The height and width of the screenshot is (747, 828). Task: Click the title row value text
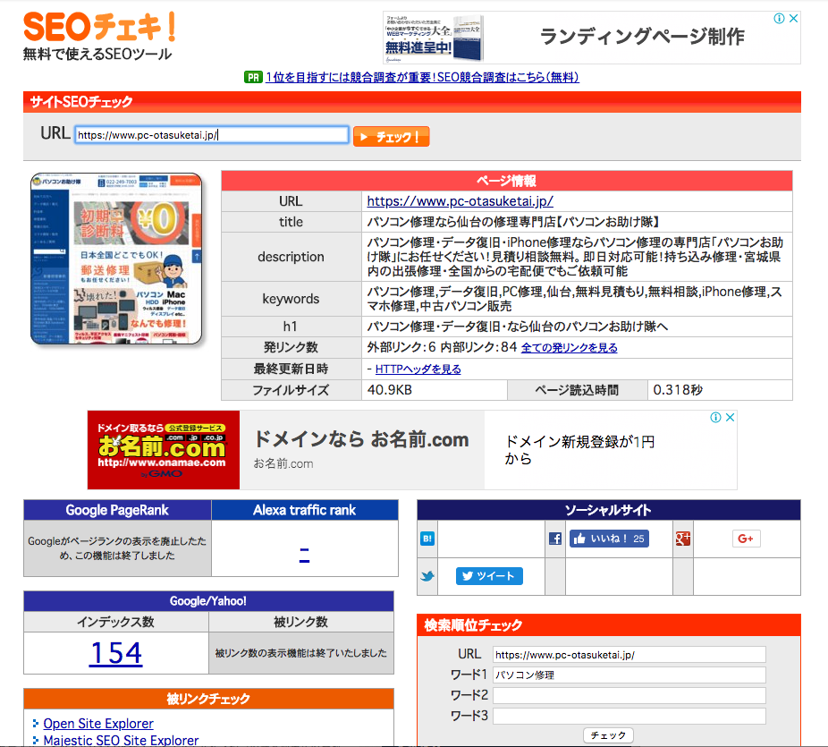[x=513, y=222]
